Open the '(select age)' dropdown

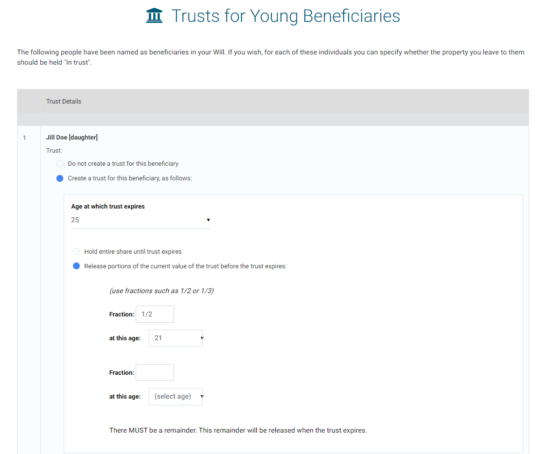click(x=176, y=397)
